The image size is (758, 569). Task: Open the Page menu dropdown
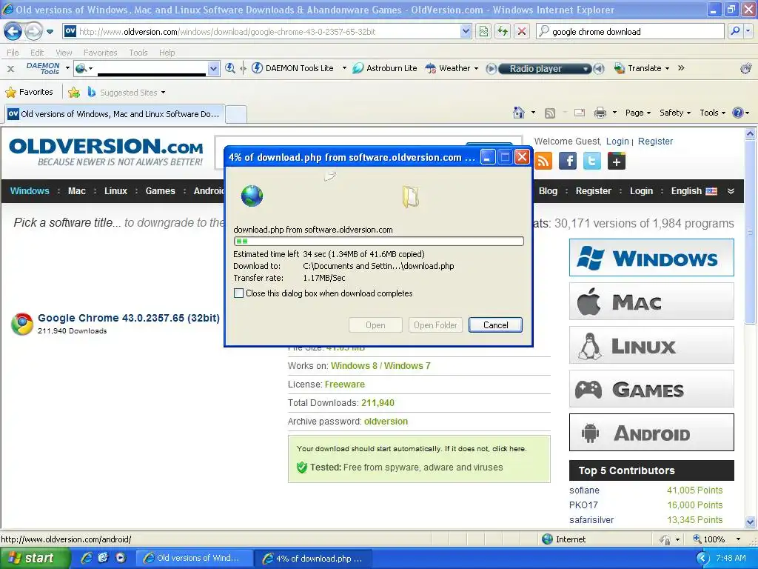pyautogui.click(x=637, y=113)
